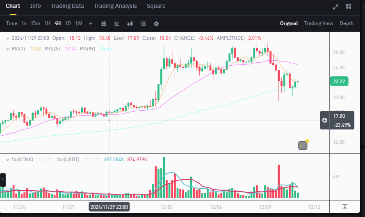Select the 15m interval
The height and width of the screenshot is (217, 365).
click(35, 23)
